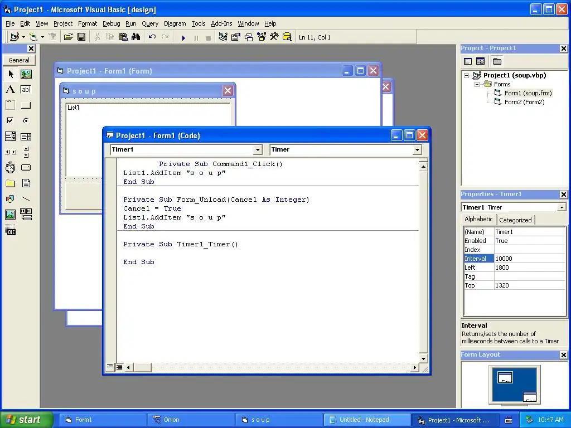Select the DirListBox folder control tool
This screenshot has width=571, height=428.
11,183
